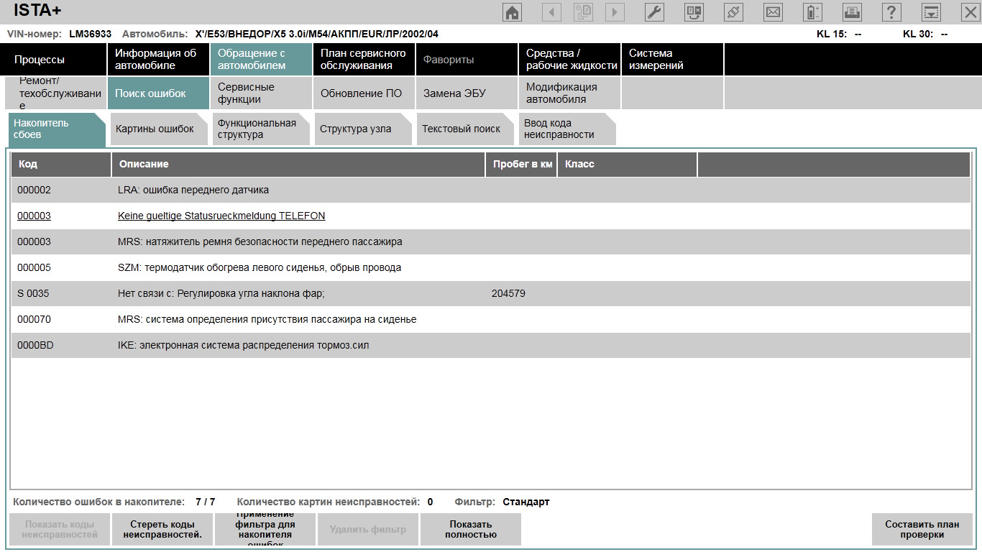This screenshot has width=982, height=552.
Task: Open the Фавориты menu
Action: click(x=467, y=59)
